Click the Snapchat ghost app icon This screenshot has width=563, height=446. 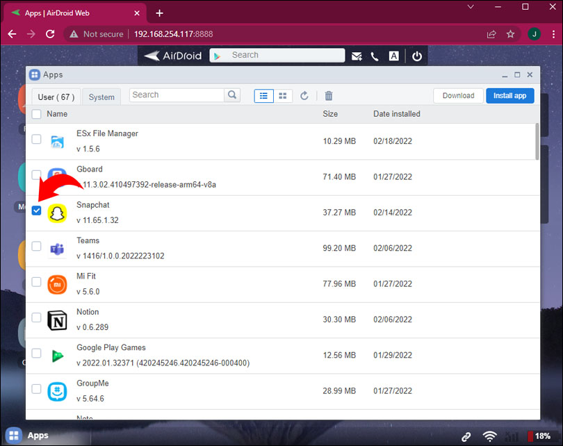tap(57, 213)
